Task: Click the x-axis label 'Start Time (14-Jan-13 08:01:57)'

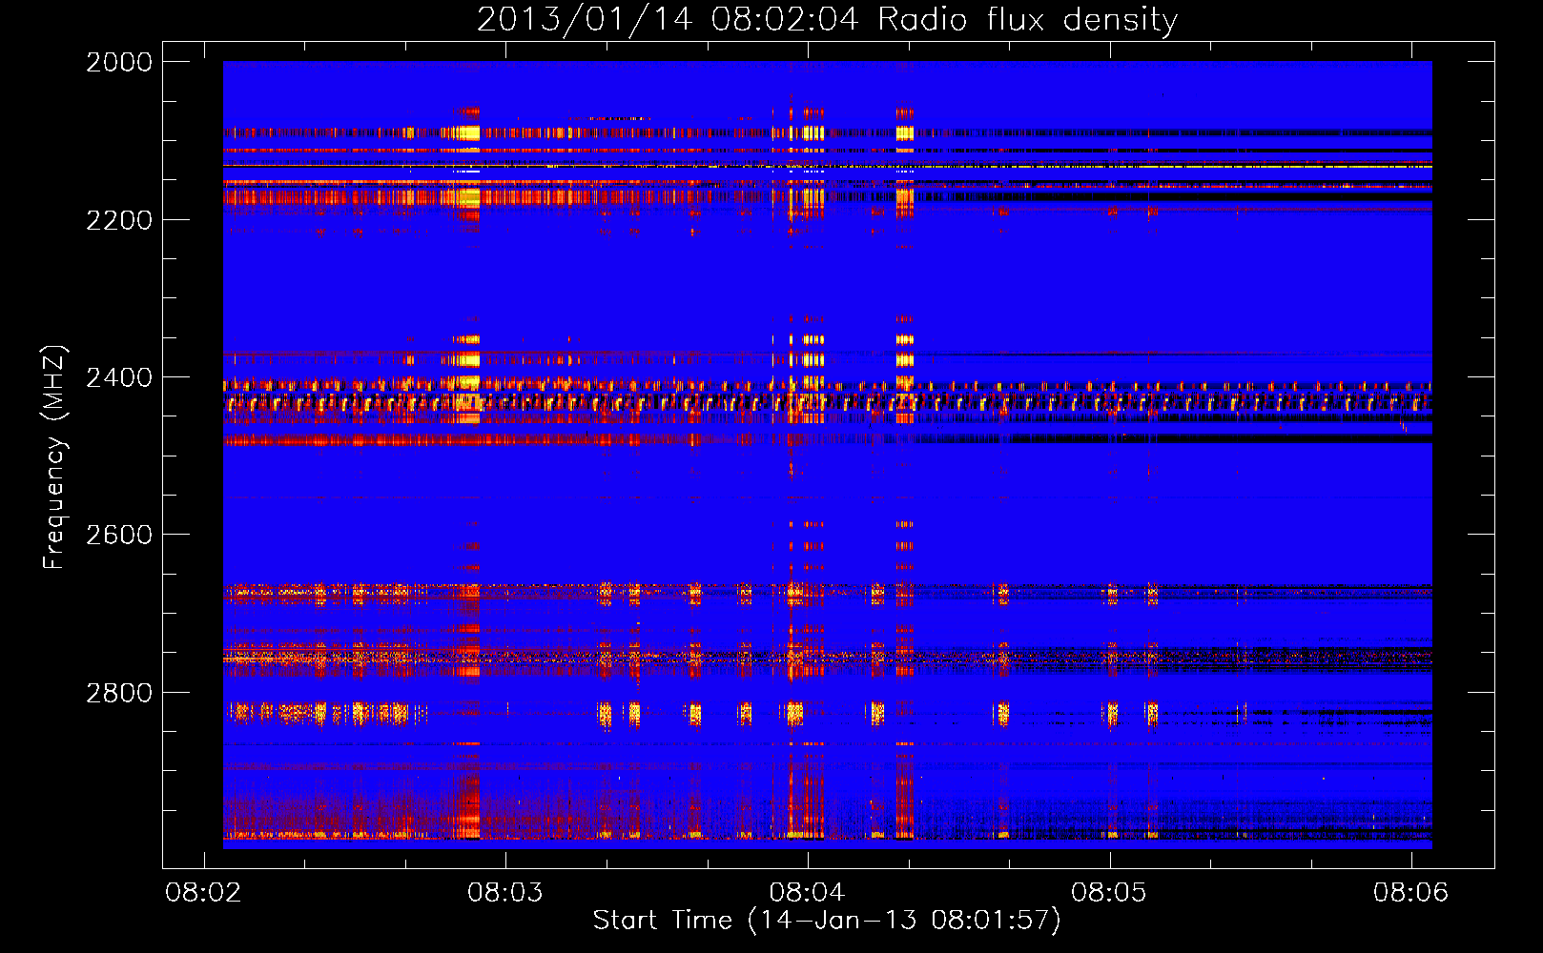Action: [x=827, y=921]
